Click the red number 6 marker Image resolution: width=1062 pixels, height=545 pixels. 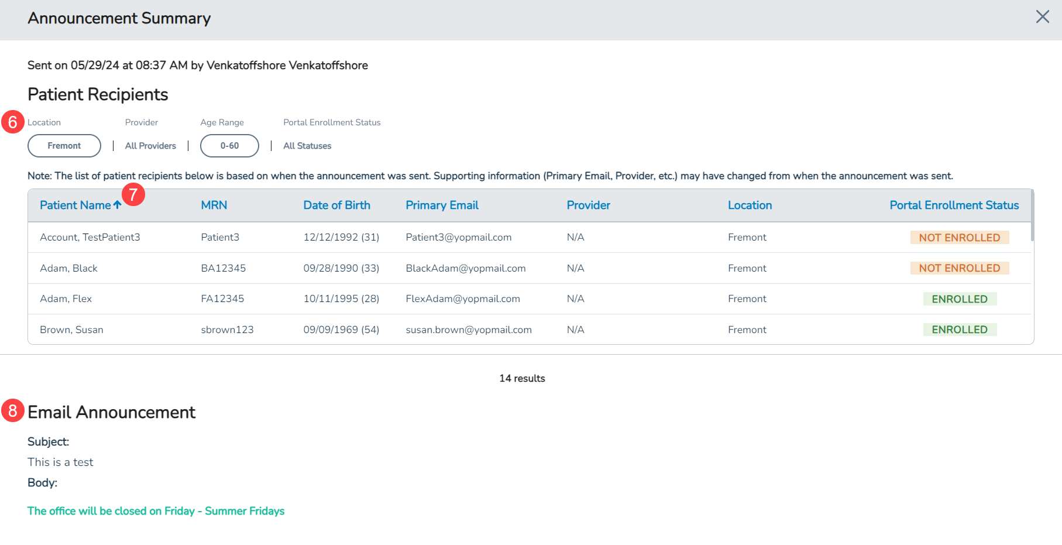(x=13, y=122)
